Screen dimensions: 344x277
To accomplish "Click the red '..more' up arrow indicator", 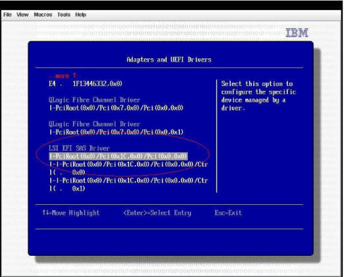I will (63, 76).
